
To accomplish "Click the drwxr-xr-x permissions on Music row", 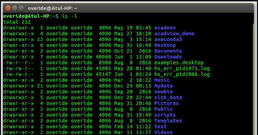I will point(19,80).
